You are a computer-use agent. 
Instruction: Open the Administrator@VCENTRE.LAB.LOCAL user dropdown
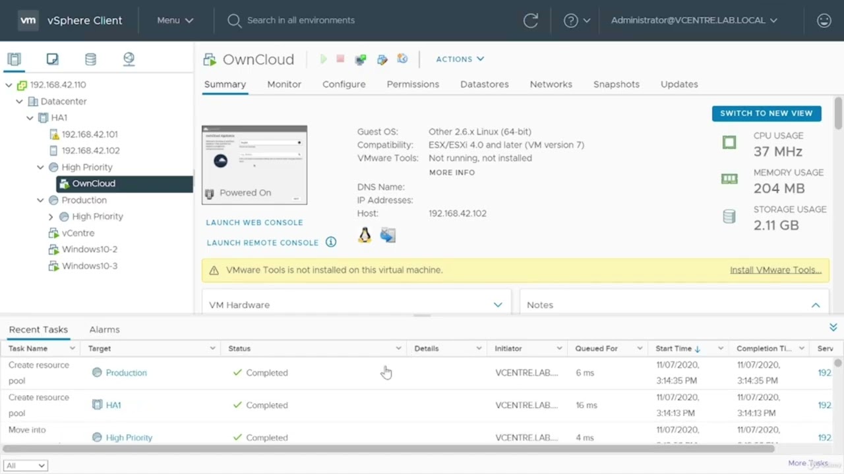pos(694,20)
